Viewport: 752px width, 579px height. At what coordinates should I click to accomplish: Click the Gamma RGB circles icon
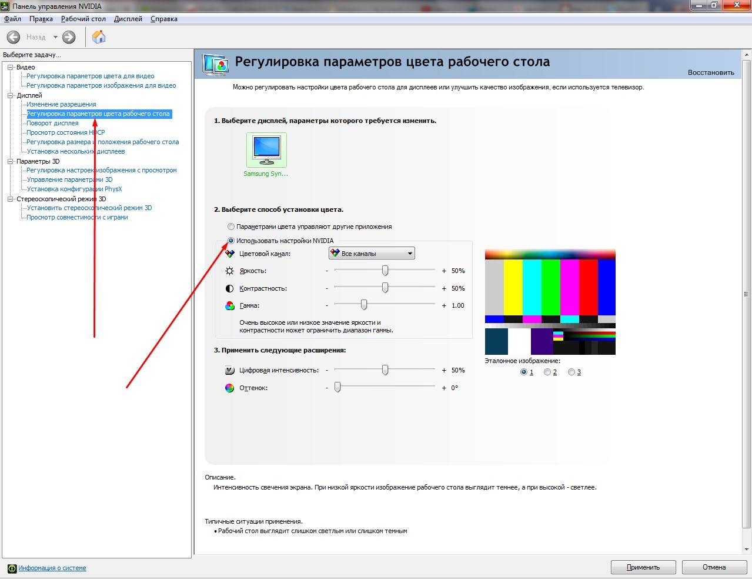pyautogui.click(x=230, y=306)
